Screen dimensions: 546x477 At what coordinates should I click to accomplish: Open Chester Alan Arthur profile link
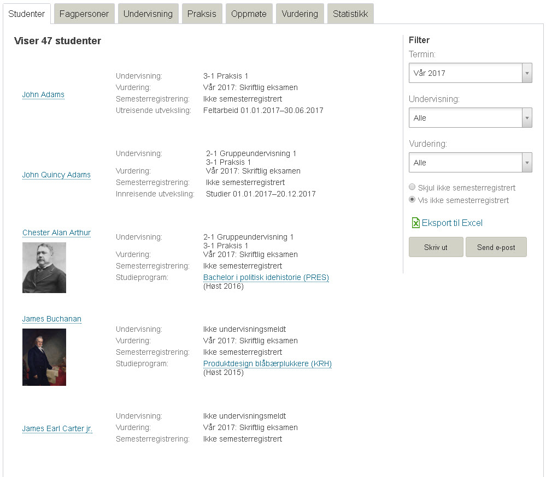pos(56,232)
